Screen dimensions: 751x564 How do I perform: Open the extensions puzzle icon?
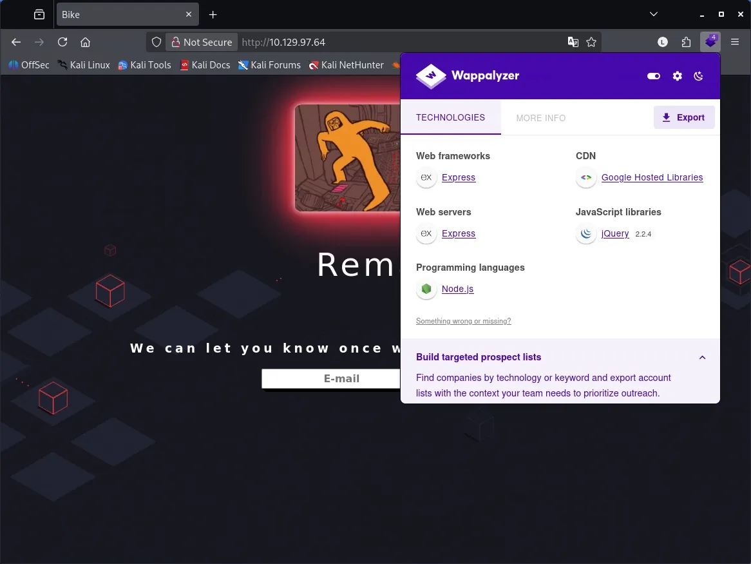pyautogui.click(x=686, y=42)
